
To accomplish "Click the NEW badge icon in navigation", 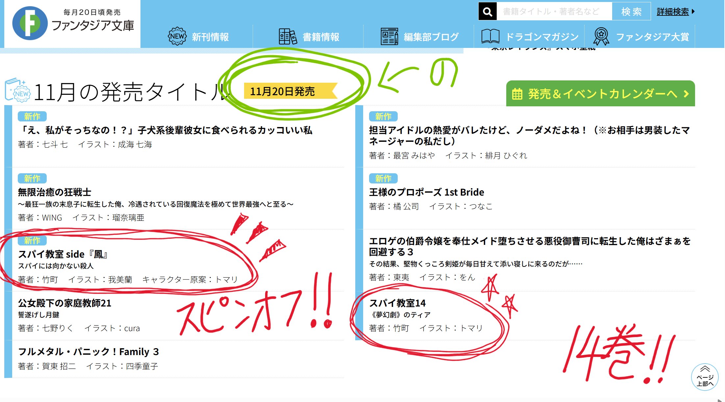I will point(177,36).
